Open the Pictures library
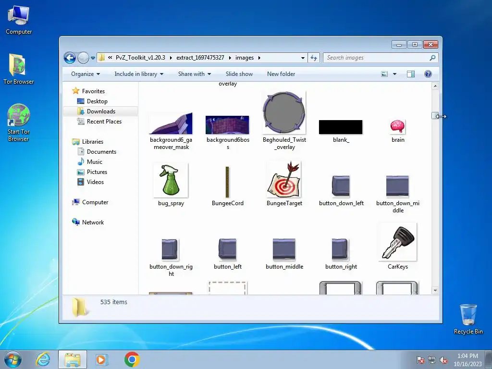 [x=97, y=172]
